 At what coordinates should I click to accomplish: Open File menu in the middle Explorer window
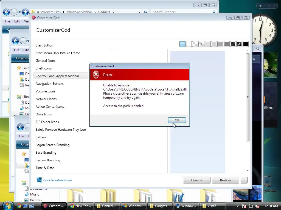(16, 50)
